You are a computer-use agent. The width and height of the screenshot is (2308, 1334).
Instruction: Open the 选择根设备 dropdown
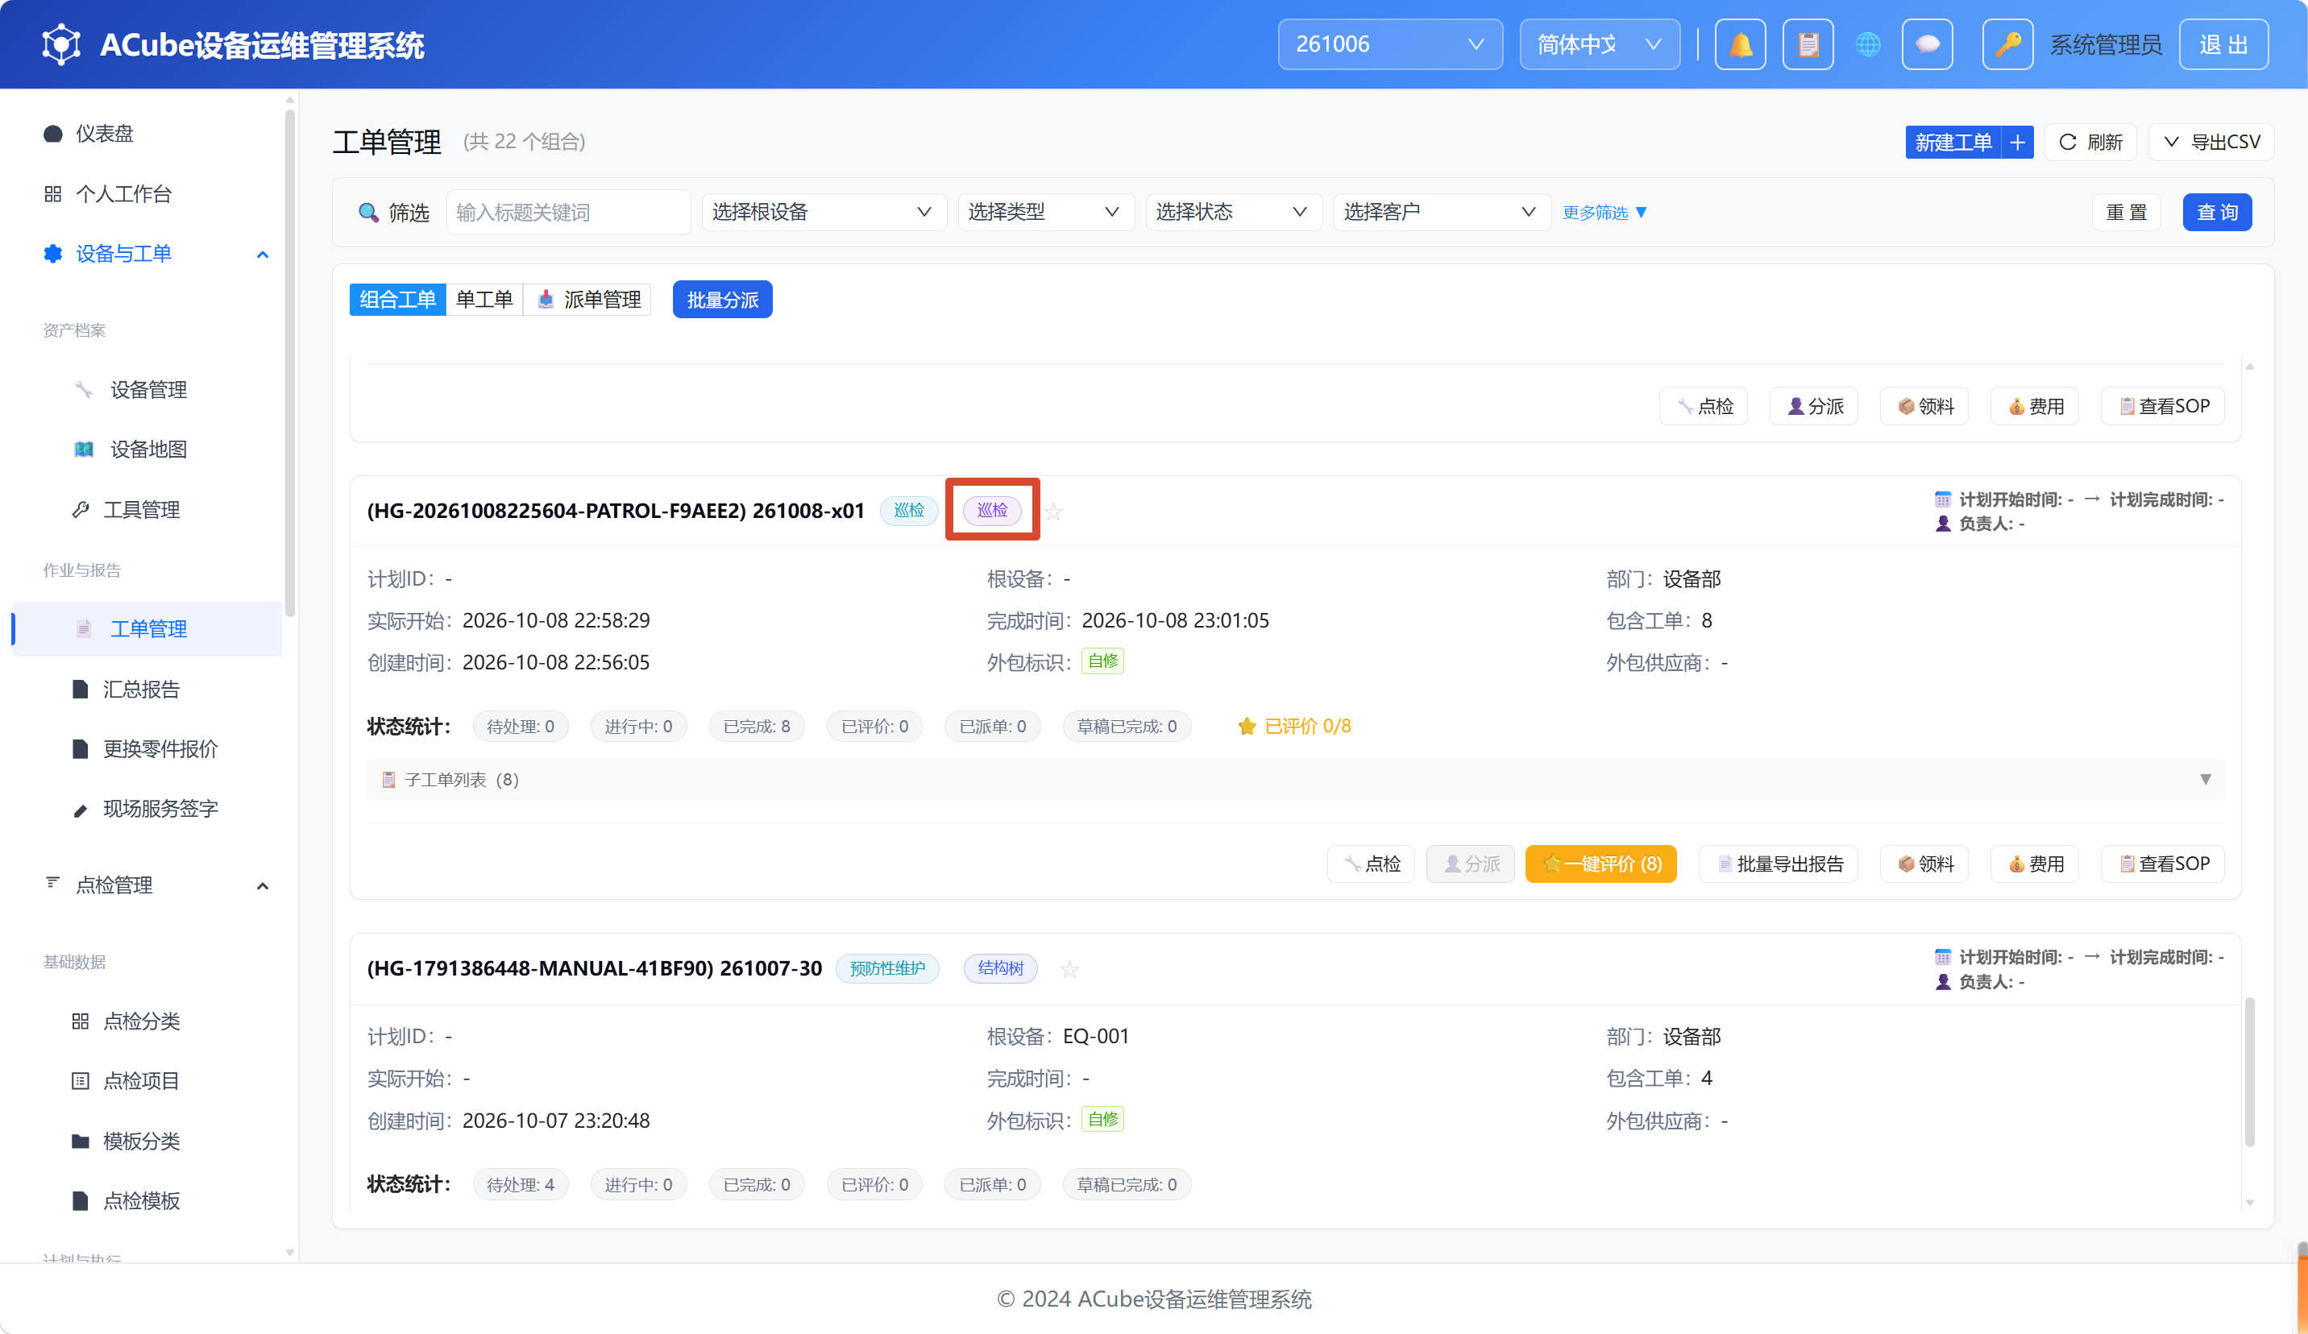tap(823, 213)
